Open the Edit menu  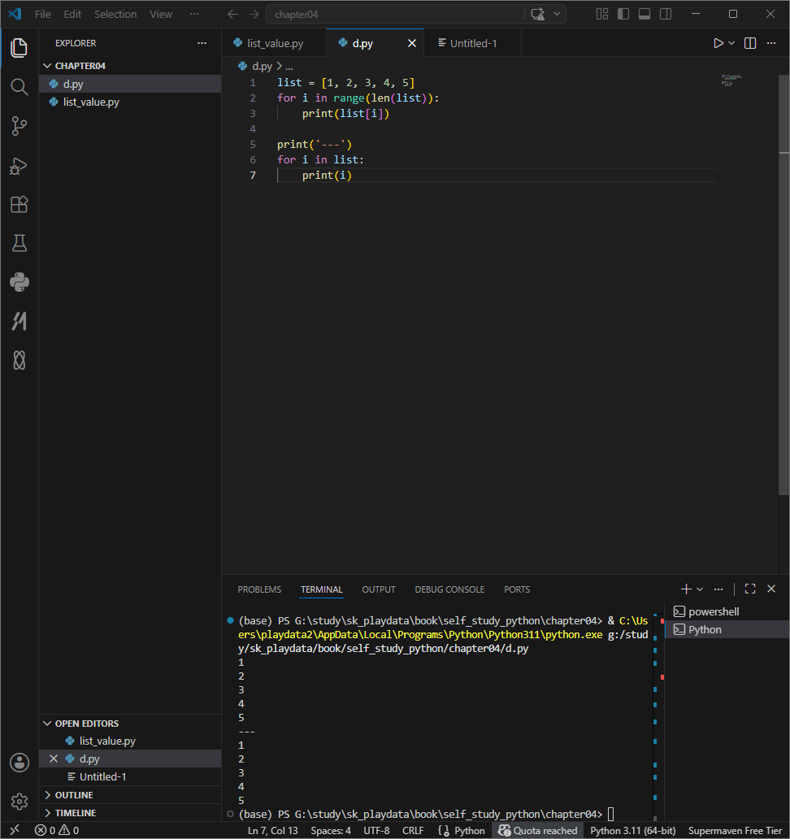coord(72,15)
